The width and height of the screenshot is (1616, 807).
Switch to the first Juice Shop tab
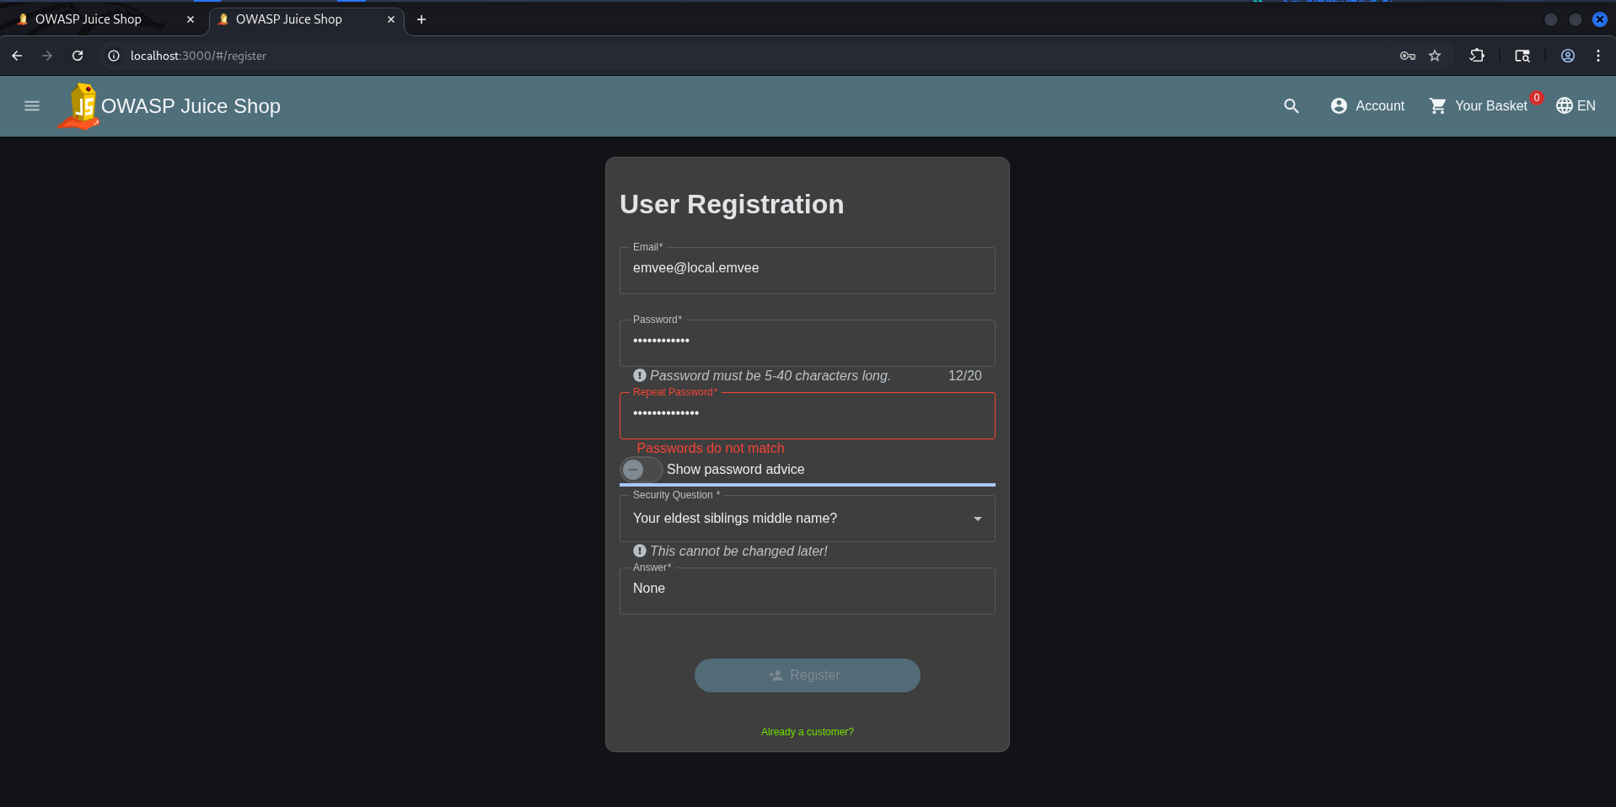click(x=103, y=19)
